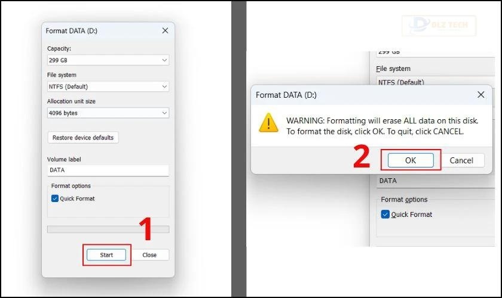Open the File system NTFS dropdown
The width and height of the screenshot is (502, 298).
pyautogui.click(x=108, y=86)
